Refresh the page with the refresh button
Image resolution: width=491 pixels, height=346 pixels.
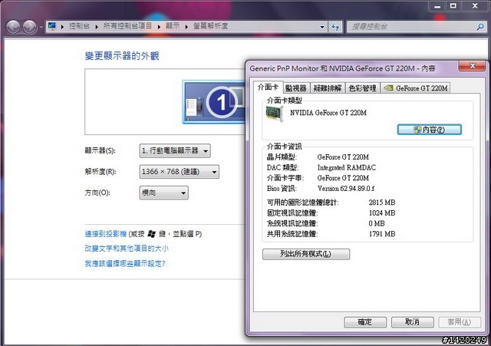point(335,27)
